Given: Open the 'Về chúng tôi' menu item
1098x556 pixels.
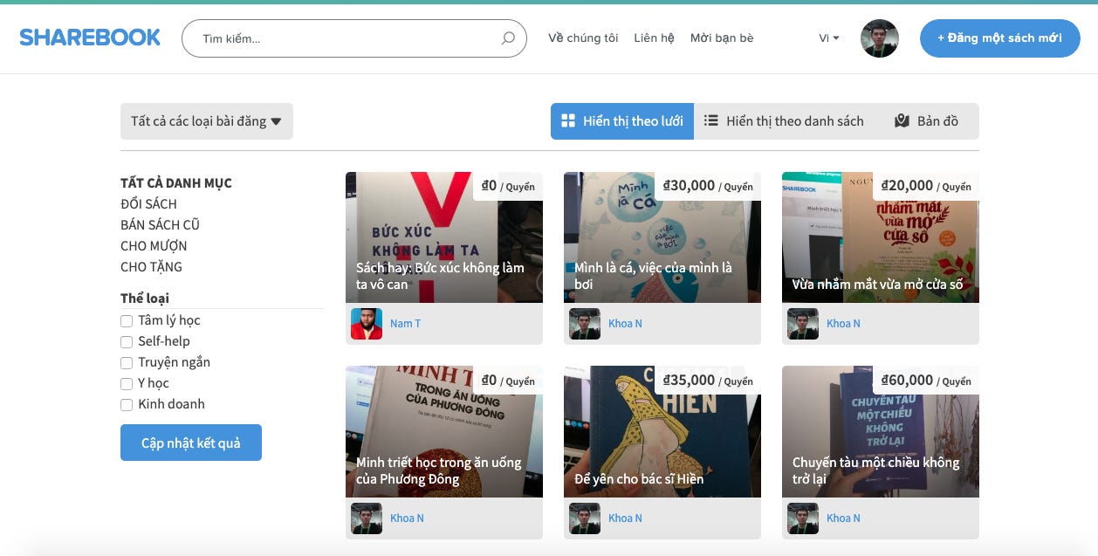Looking at the screenshot, I should 582,38.
